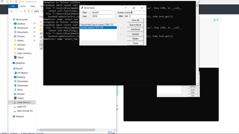Open the htdocs folder in Quick access
This screenshot has height=134, width=239.
tap(21, 41)
